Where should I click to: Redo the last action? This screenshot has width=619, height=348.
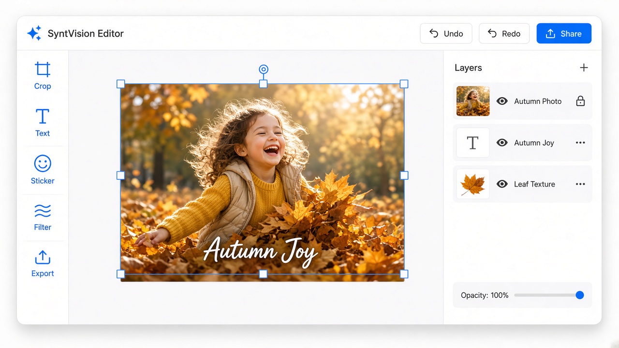[504, 33]
